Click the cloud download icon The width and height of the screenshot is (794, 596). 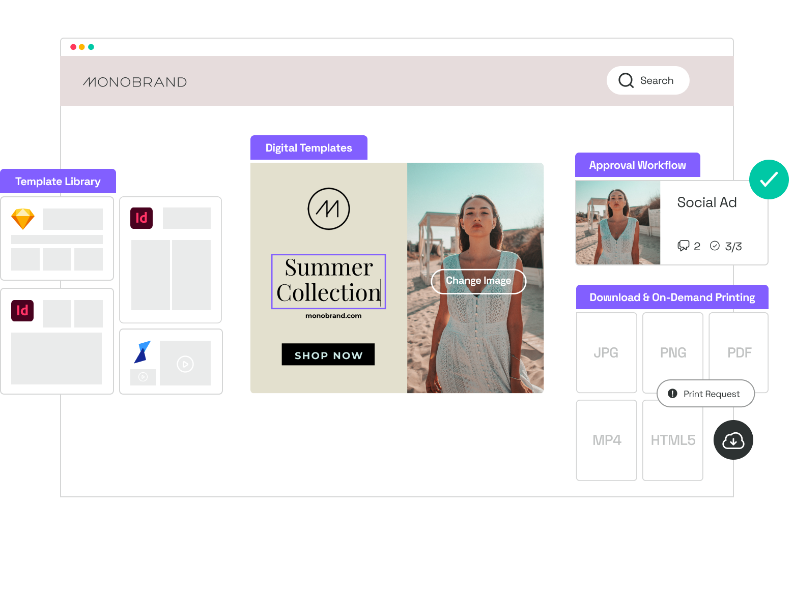click(x=733, y=440)
